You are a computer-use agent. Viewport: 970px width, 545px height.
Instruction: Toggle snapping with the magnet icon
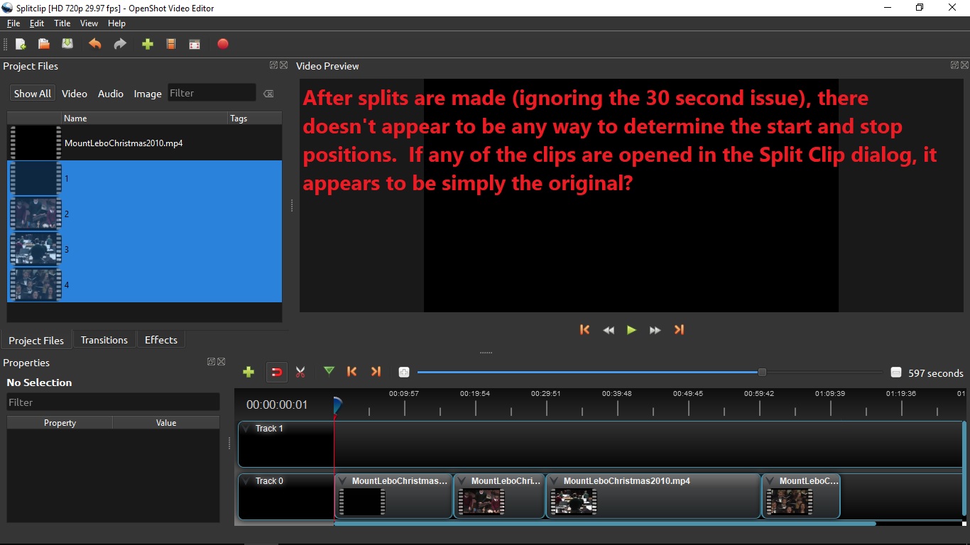click(x=276, y=371)
